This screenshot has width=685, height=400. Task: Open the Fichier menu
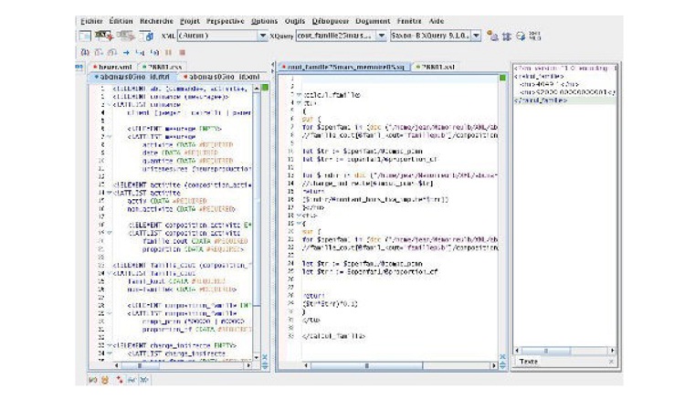pos(91,19)
